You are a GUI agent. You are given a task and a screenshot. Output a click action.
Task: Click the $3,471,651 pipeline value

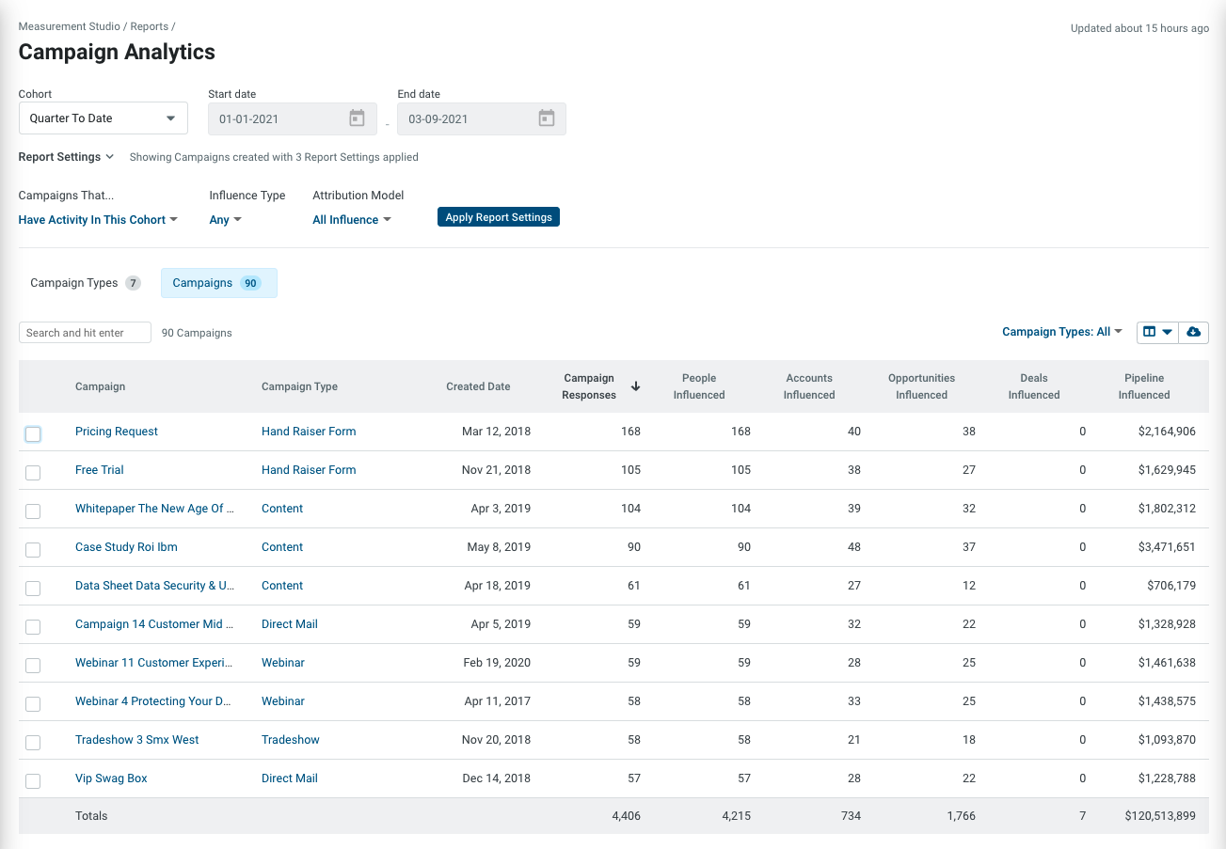tap(1165, 547)
